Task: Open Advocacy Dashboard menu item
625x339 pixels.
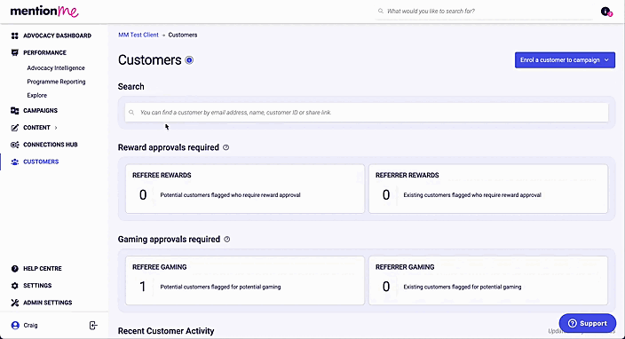Action: point(57,35)
